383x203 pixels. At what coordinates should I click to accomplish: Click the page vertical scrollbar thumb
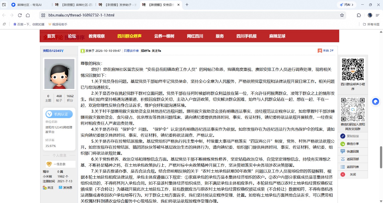pos(381,157)
